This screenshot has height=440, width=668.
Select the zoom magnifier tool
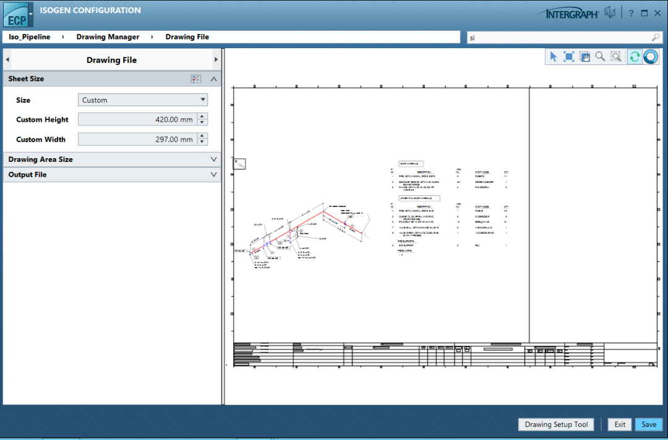600,57
